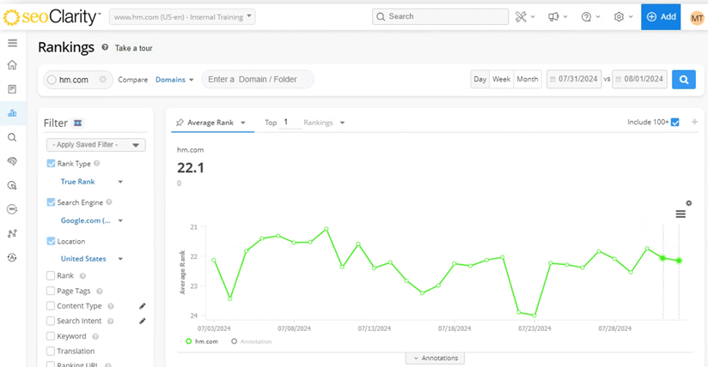Open the Apply Saved Filter dropdown
Viewport: 708px width, 367px height.
(x=95, y=145)
